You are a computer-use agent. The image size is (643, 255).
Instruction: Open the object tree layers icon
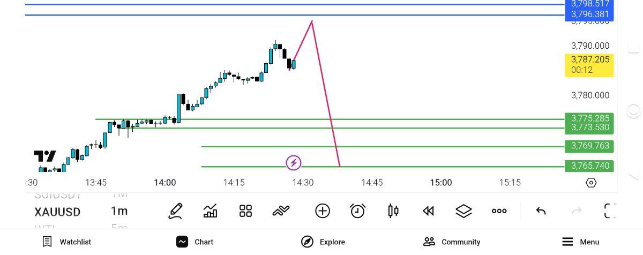463,211
